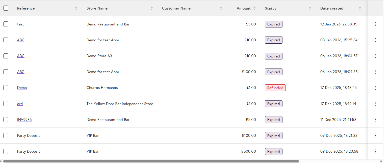Click the sort arrows on the Status column
The height and width of the screenshot is (163, 391).
(x=310, y=8)
